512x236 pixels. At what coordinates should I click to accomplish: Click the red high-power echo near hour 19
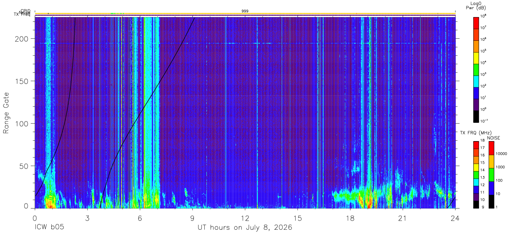point(369,204)
